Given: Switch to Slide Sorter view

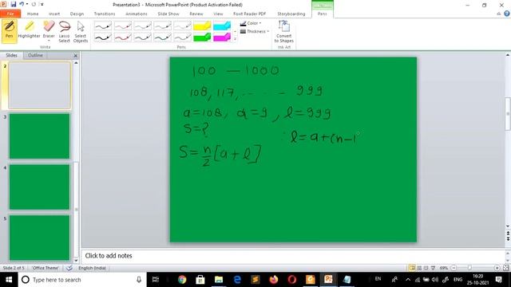Looking at the screenshot, I should [419, 268].
